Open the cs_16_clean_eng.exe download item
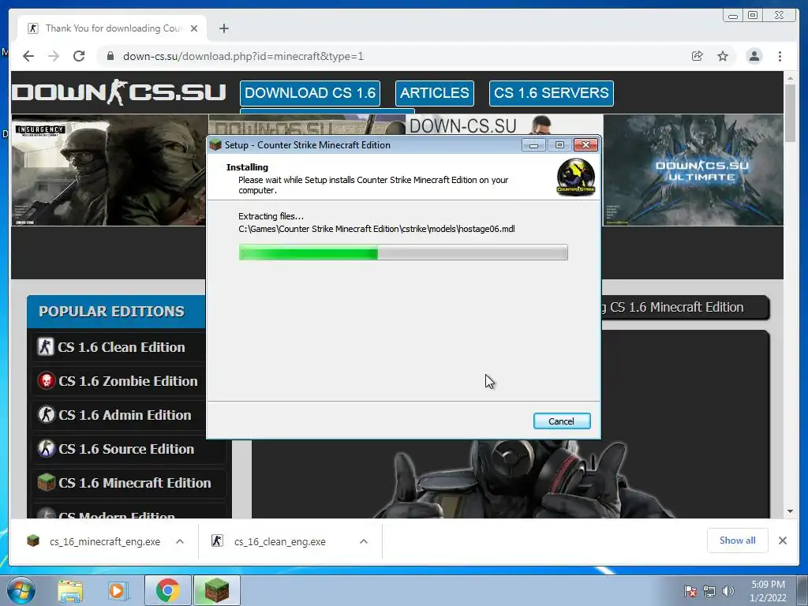 coord(280,541)
